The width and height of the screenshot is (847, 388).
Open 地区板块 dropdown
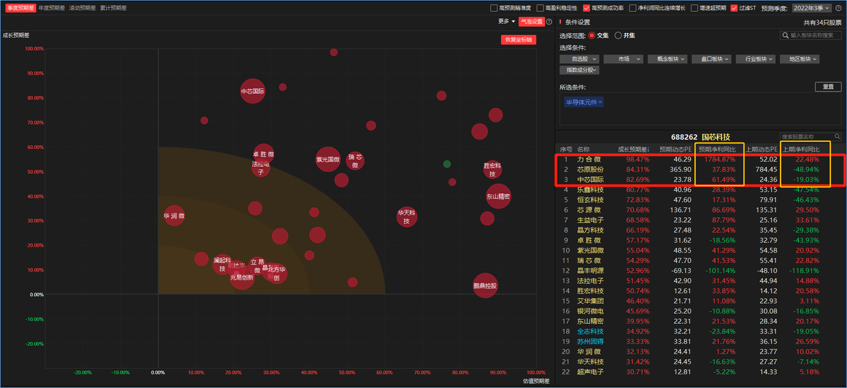pos(799,59)
